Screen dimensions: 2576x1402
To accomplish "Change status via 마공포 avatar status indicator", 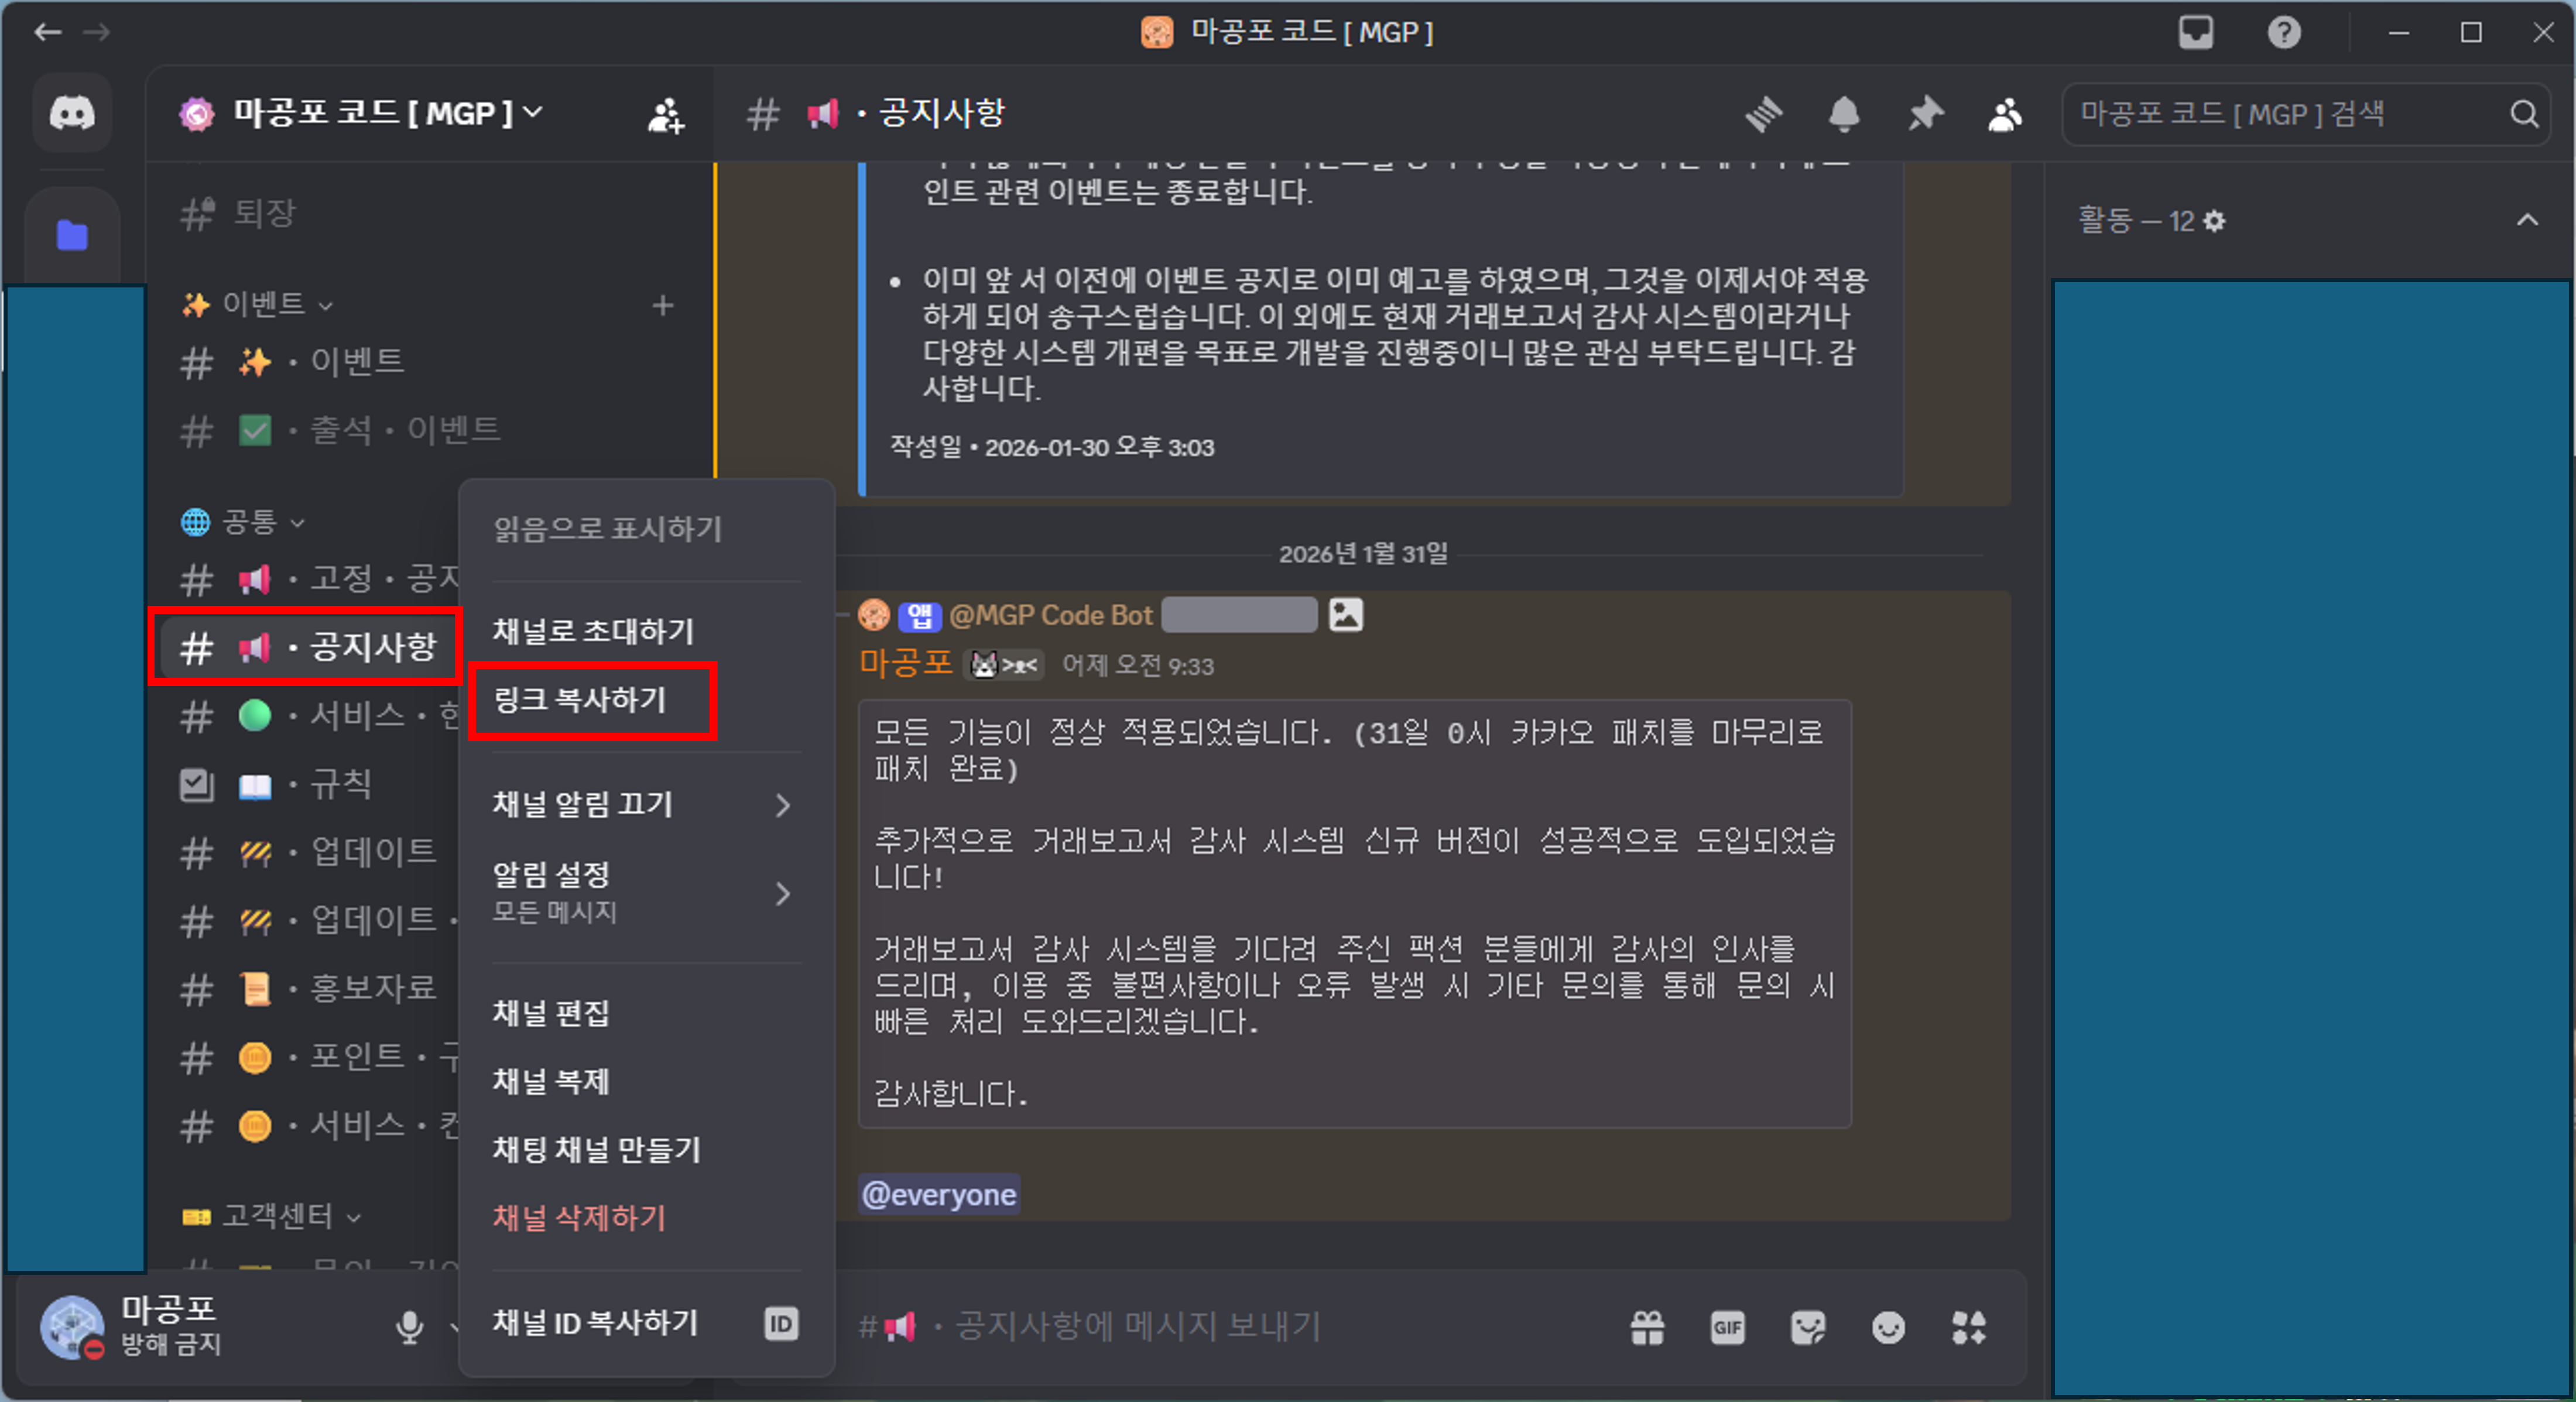I will 95,1352.
